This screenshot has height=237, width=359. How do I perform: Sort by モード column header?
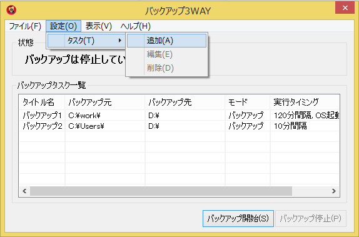coord(248,102)
